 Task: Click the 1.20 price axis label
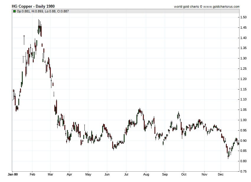tap(243, 79)
